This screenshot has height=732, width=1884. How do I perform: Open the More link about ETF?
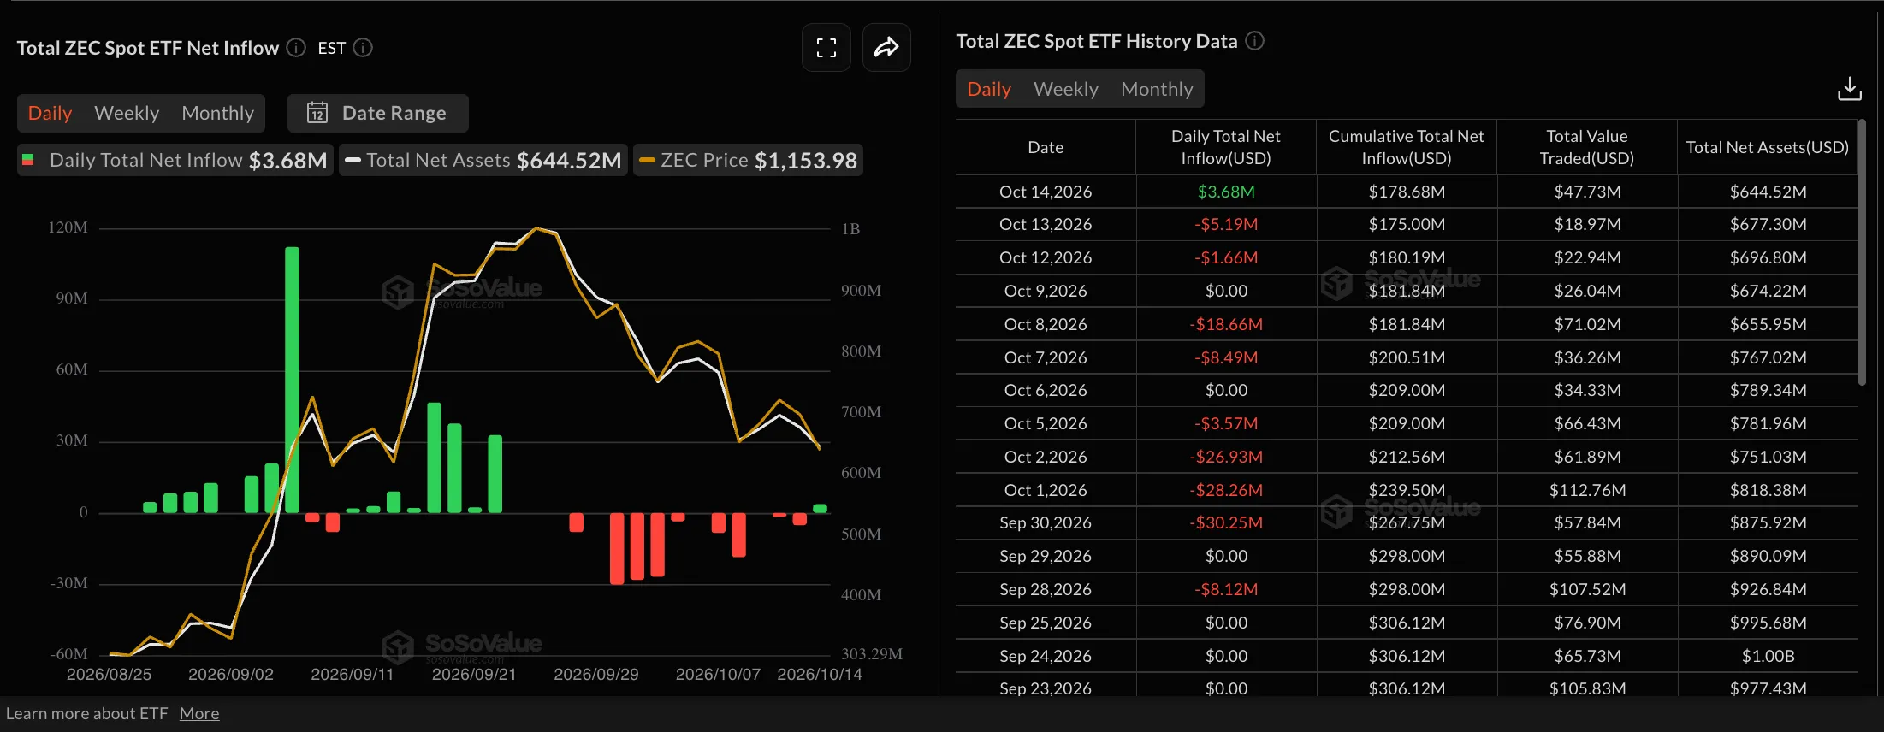tap(199, 713)
